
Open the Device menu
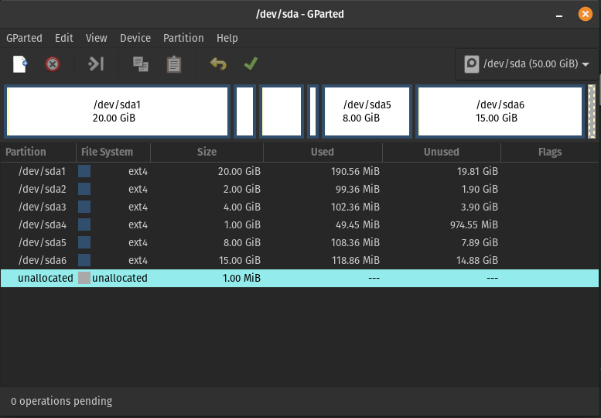pos(135,38)
